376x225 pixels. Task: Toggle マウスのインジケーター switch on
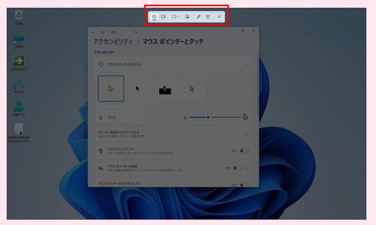point(244,151)
